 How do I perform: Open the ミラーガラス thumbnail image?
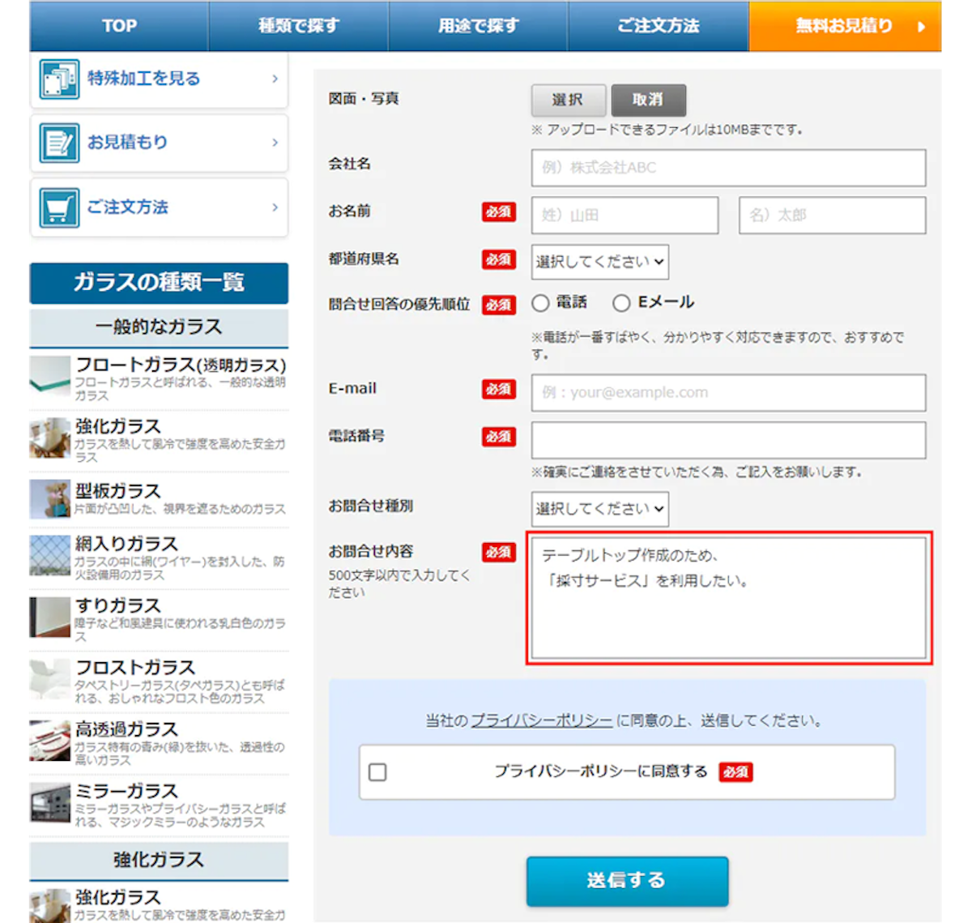pos(50,805)
